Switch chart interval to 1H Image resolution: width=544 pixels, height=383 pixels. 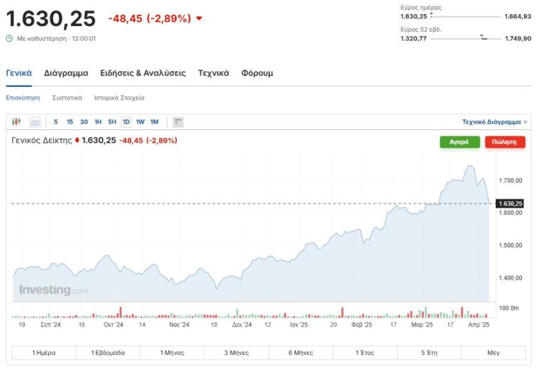(x=98, y=122)
